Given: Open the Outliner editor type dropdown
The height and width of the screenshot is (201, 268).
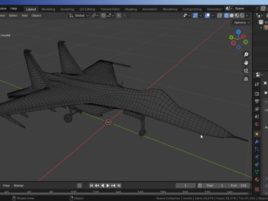Looking at the screenshot, I should (x=259, y=16).
